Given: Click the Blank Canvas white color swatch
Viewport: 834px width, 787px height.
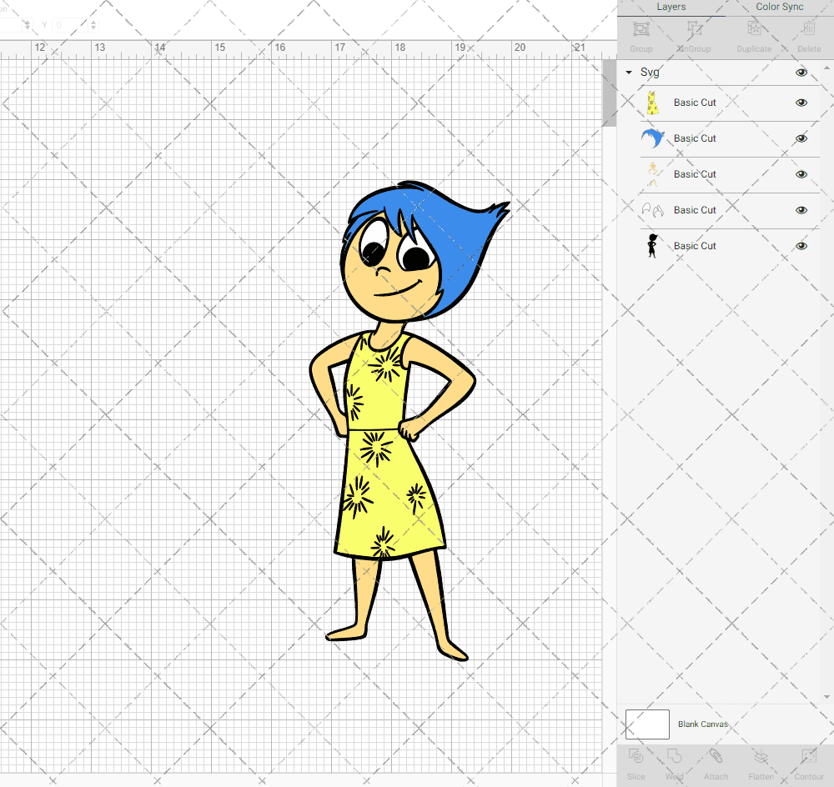Looking at the screenshot, I should (647, 724).
